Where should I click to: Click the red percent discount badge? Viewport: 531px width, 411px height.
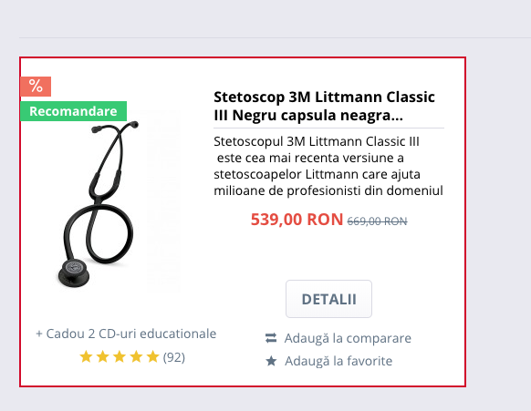(x=36, y=87)
